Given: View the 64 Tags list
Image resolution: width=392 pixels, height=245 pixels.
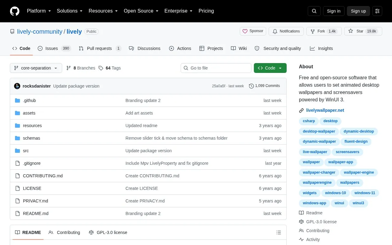Looking at the screenshot, I should [x=110, y=68].
